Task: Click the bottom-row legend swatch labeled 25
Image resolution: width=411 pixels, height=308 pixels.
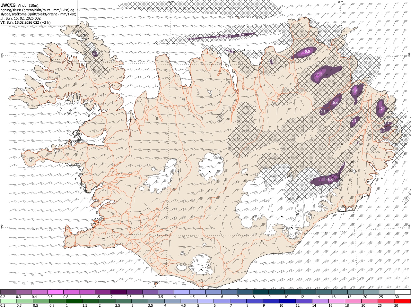Action: [386, 301]
